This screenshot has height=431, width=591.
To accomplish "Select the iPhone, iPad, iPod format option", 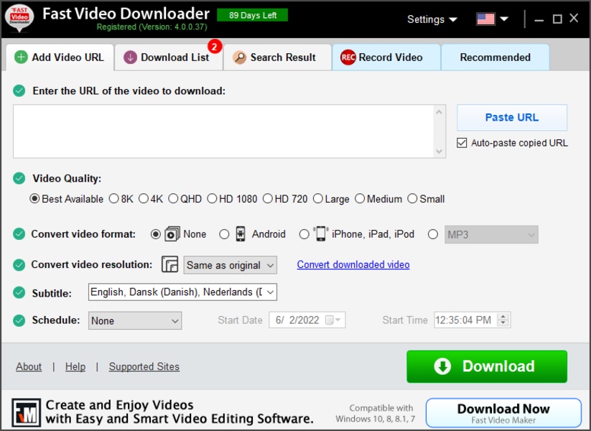I will click(305, 233).
